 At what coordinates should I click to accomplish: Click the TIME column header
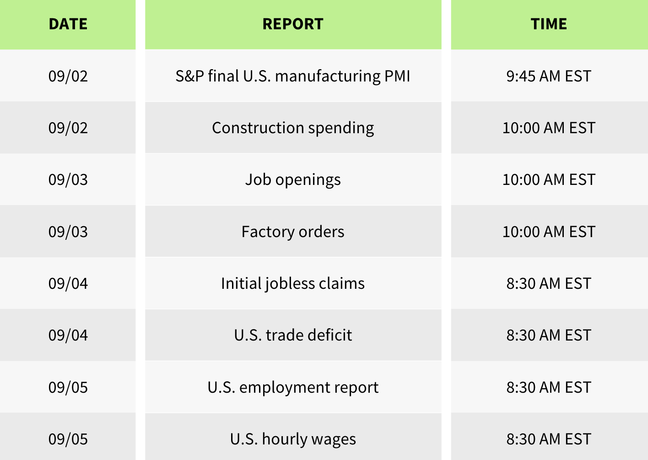tap(549, 24)
